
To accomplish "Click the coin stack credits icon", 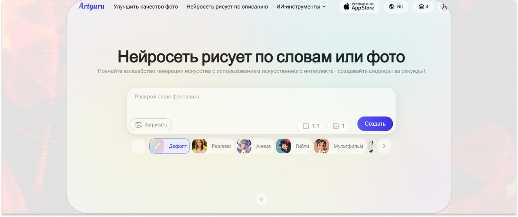I will pos(421,6).
